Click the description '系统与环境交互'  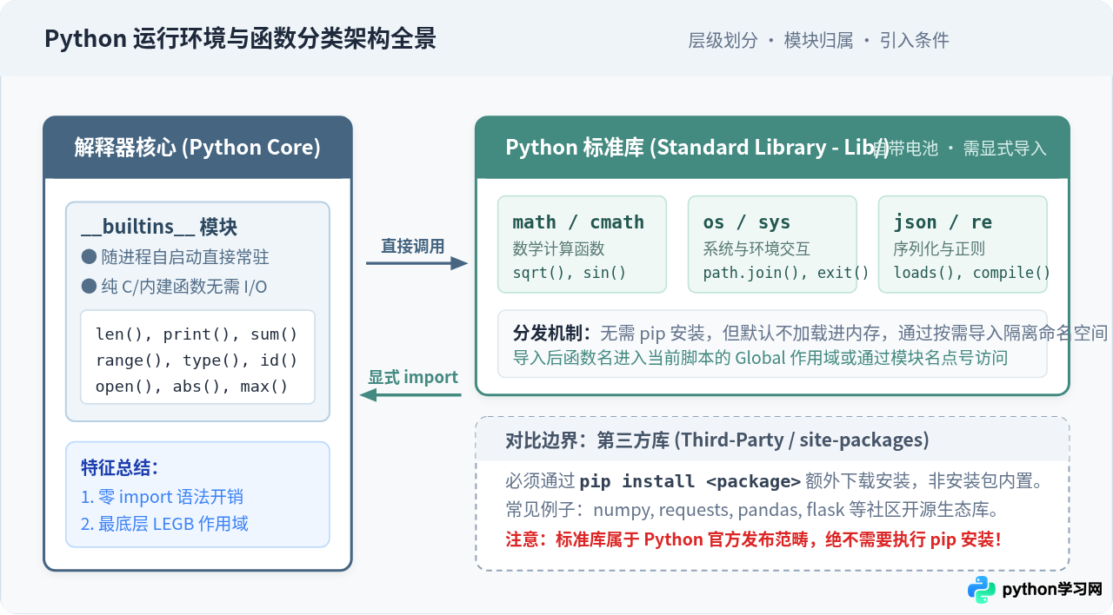pyautogui.click(x=756, y=248)
